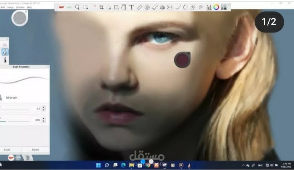This screenshot has width=294, height=170.
Task: Decrease the brush size with the down stepper
Action: click(x=44, y=110)
